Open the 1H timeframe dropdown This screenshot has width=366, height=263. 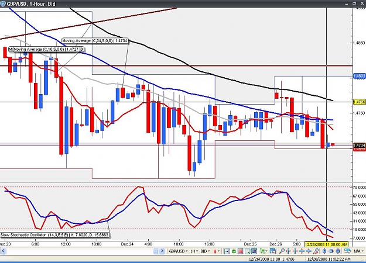194,251
